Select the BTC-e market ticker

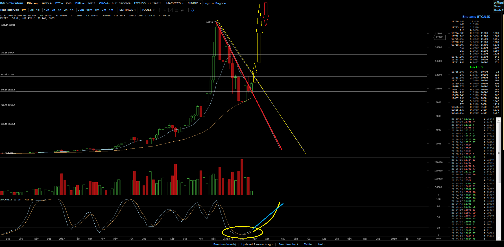[x=63, y=3]
